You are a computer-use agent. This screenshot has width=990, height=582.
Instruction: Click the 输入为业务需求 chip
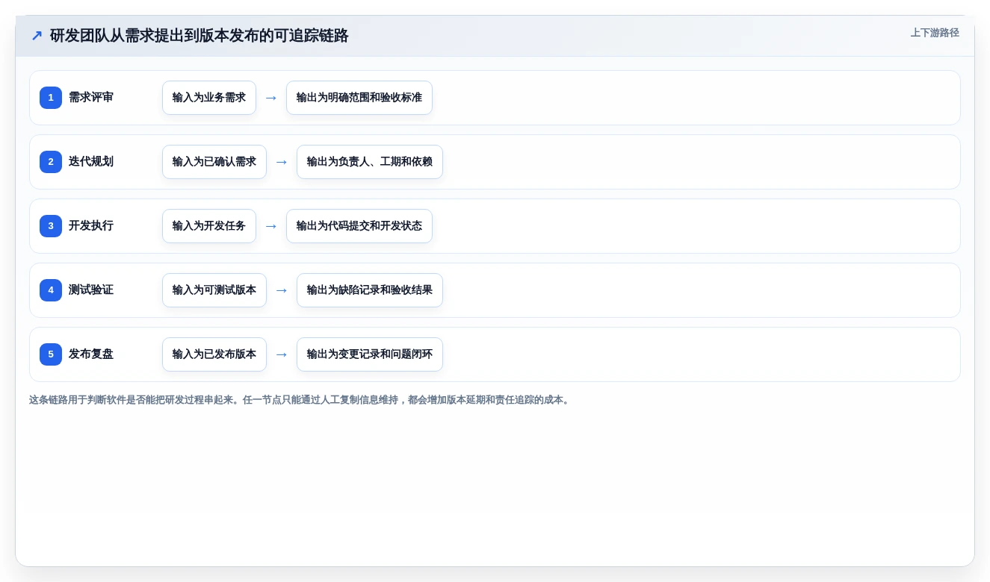pyautogui.click(x=209, y=98)
